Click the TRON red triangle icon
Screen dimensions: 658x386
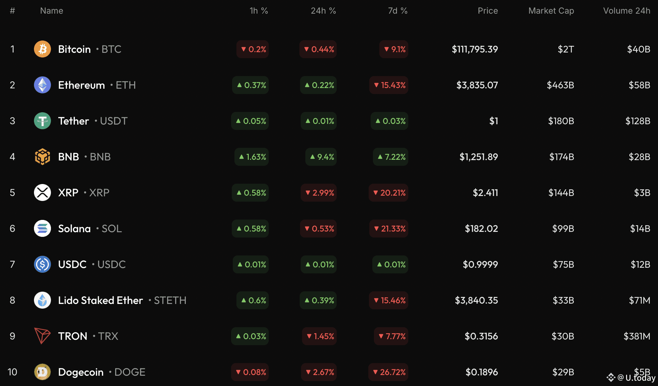pos(42,336)
